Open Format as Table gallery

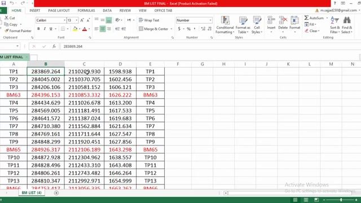[243, 25]
